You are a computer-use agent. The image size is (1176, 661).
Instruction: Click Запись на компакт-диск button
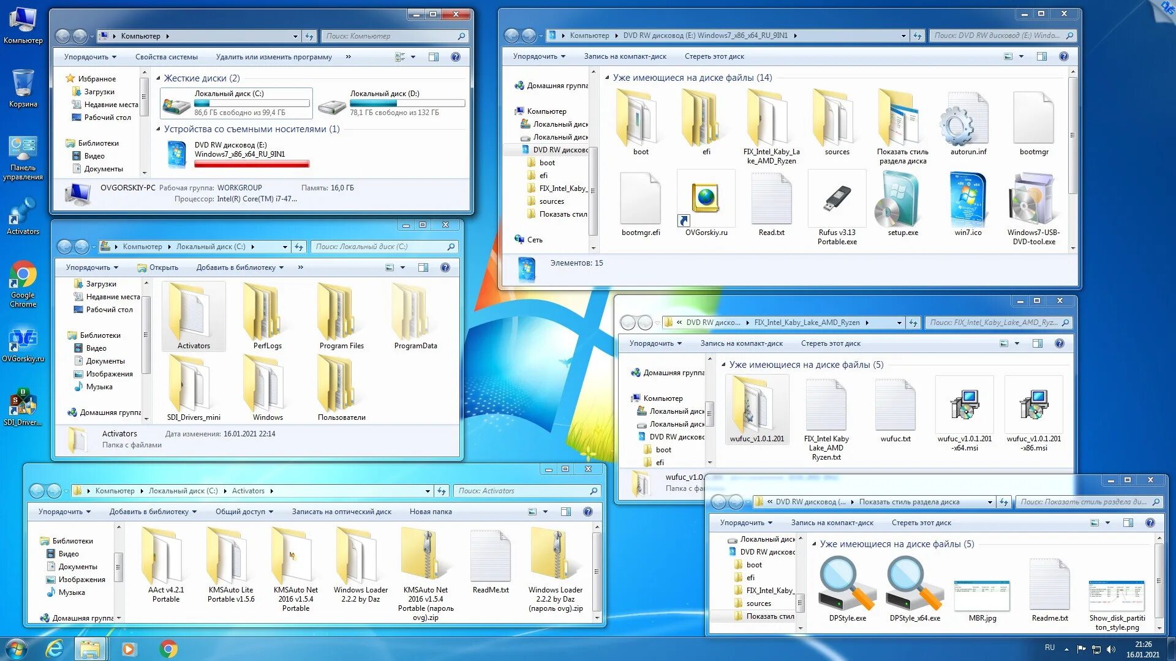(x=626, y=56)
